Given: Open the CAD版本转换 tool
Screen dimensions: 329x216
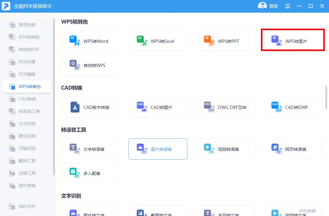Looking at the screenshot, I should (x=91, y=107).
